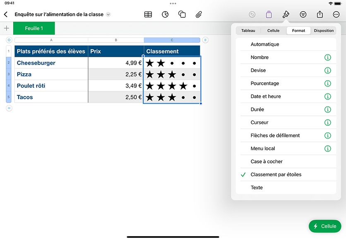
Task: Select row 4 header
Action: pyautogui.click(x=9, y=86)
